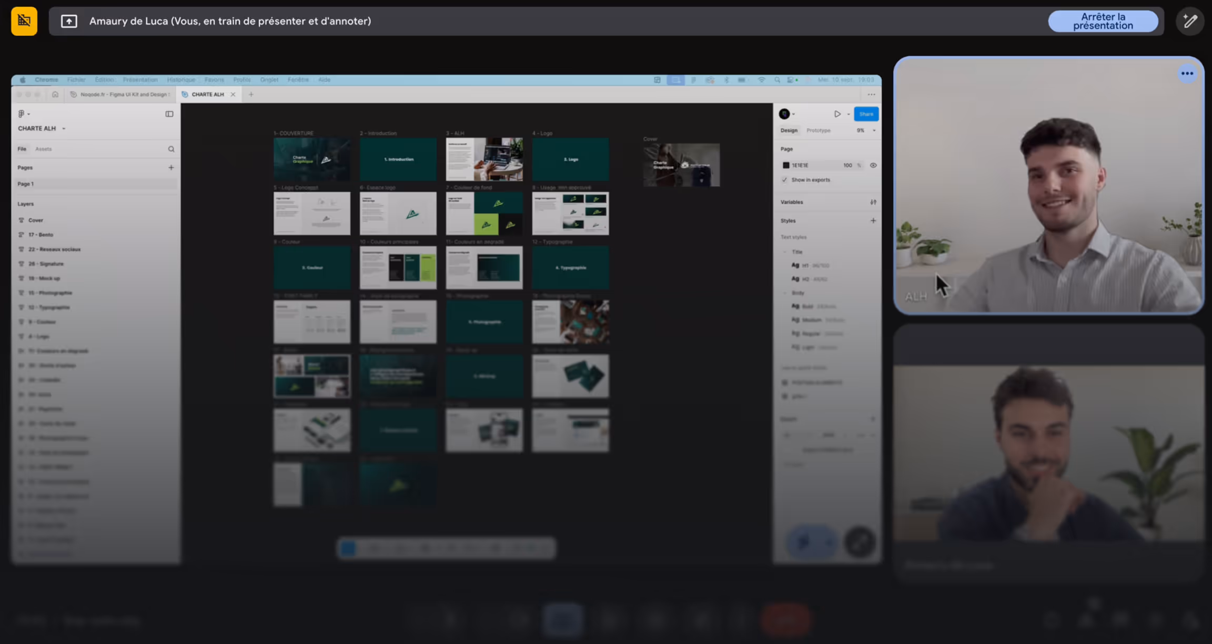
Task: Open the three-dot options on presenter video
Action: coord(1187,74)
